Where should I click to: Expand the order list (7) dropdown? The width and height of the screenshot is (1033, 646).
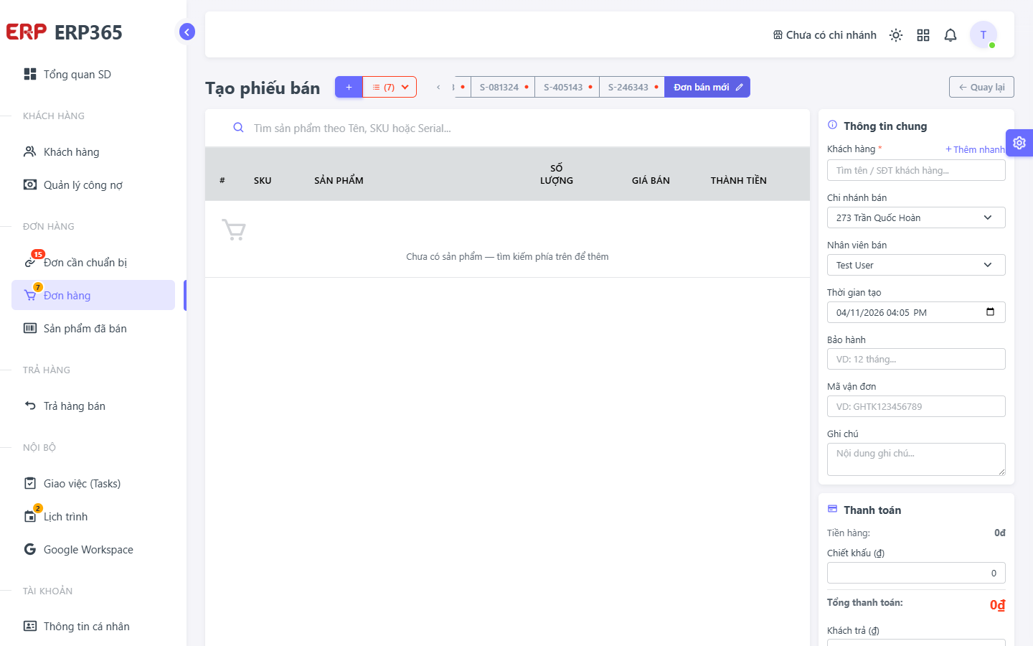click(x=390, y=87)
